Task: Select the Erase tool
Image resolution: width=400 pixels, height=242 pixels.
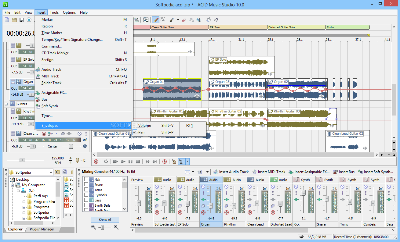Action: click(x=184, y=20)
